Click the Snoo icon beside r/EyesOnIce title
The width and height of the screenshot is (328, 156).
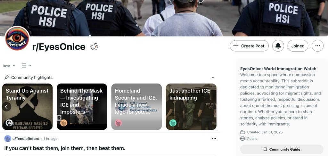[94, 47]
